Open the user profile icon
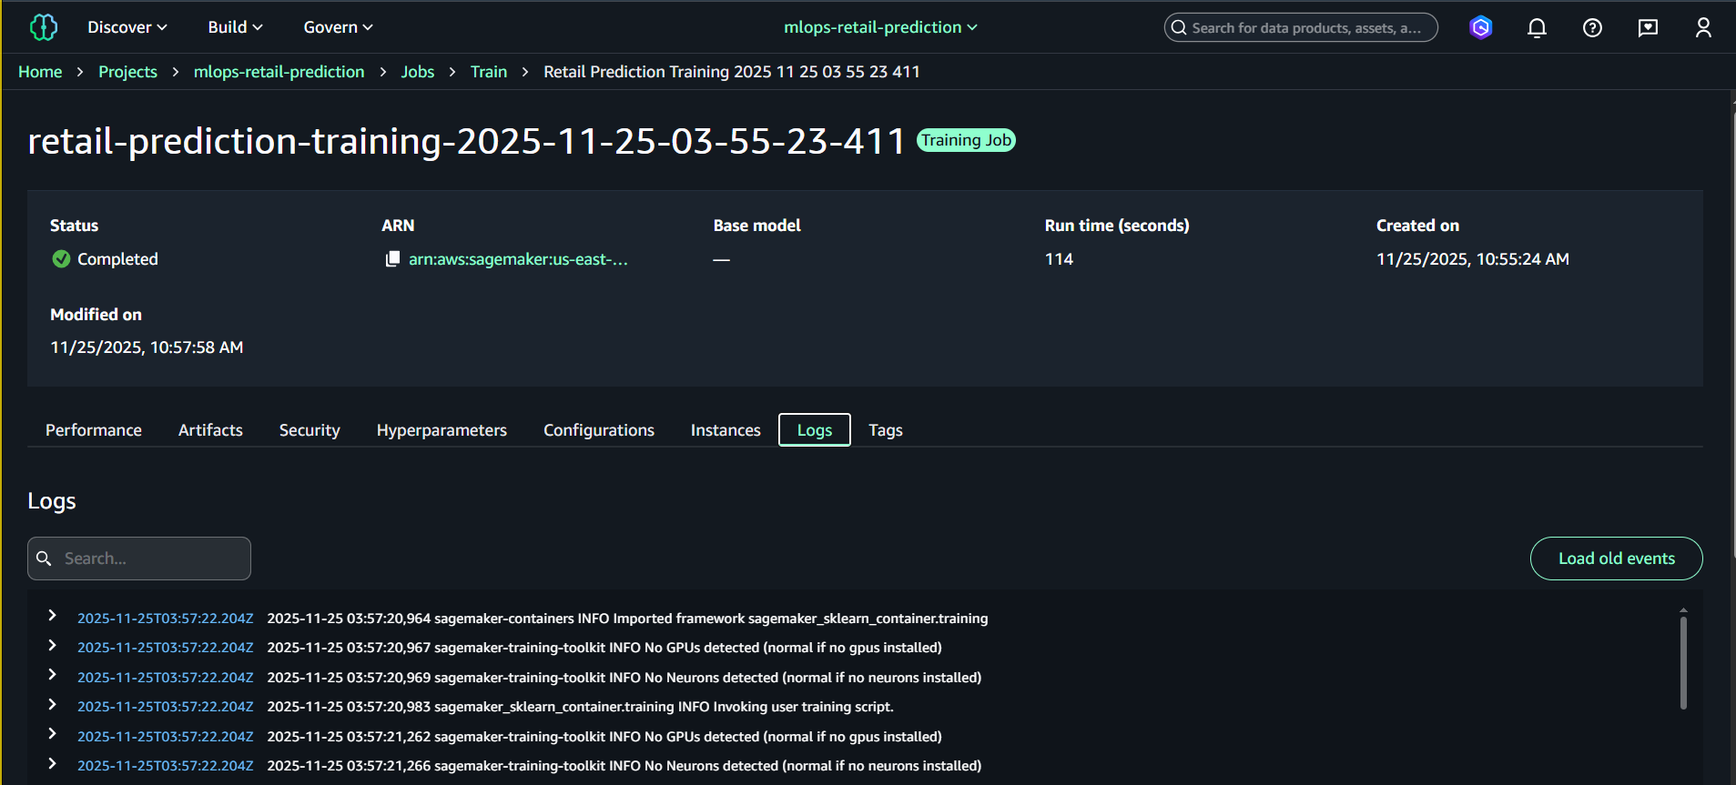Viewport: 1736px width, 785px height. (x=1703, y=27)
